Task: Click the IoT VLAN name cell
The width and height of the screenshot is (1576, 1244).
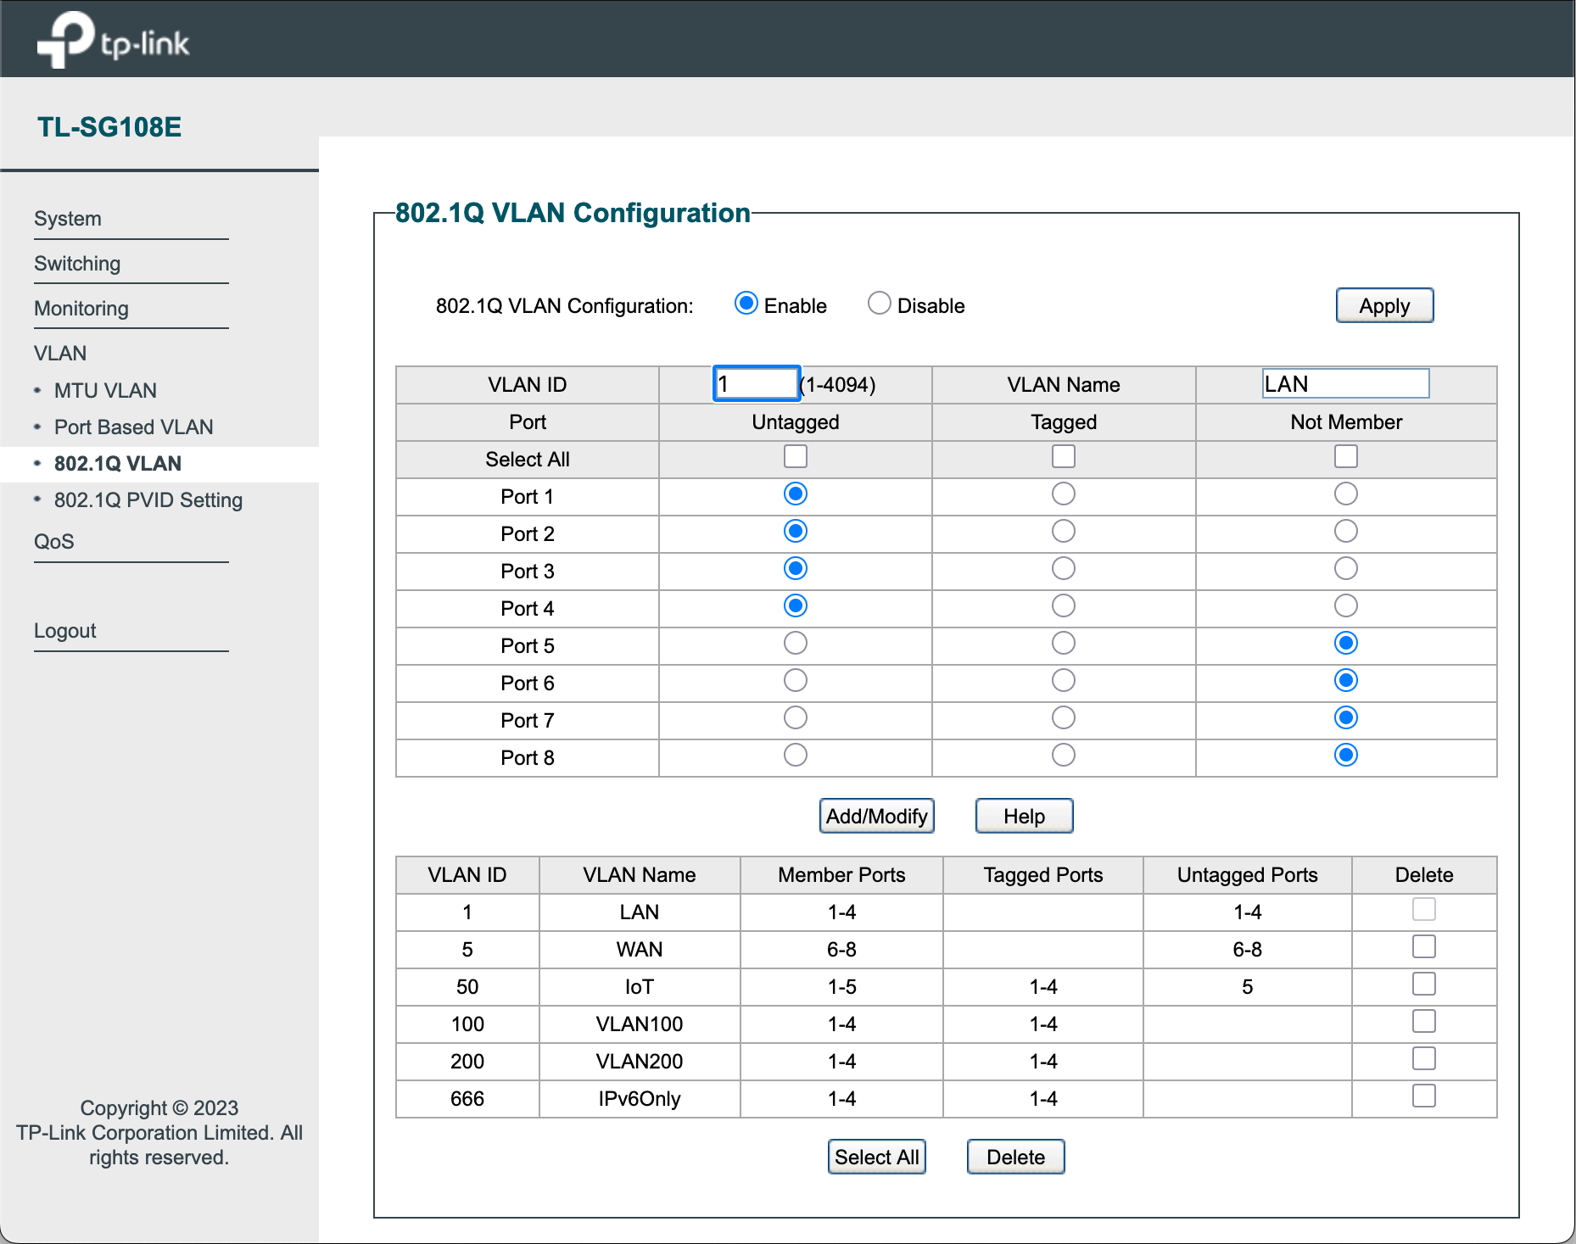Action: coord(640,987)
